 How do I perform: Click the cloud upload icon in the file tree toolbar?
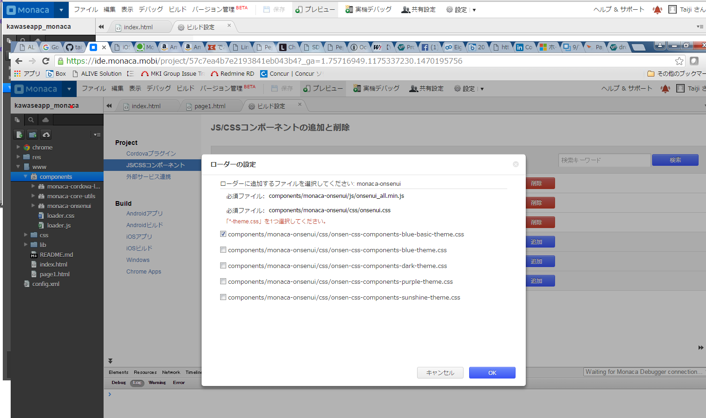46,135
